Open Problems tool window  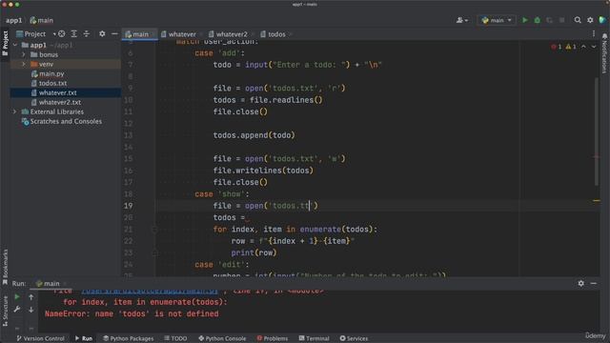273,338
